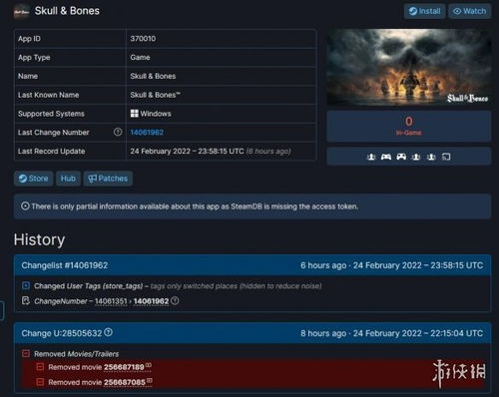Collapse the Removed Movies/Trailers section
The width and height of the screenshot is (499, 397).
pos(26,353)
